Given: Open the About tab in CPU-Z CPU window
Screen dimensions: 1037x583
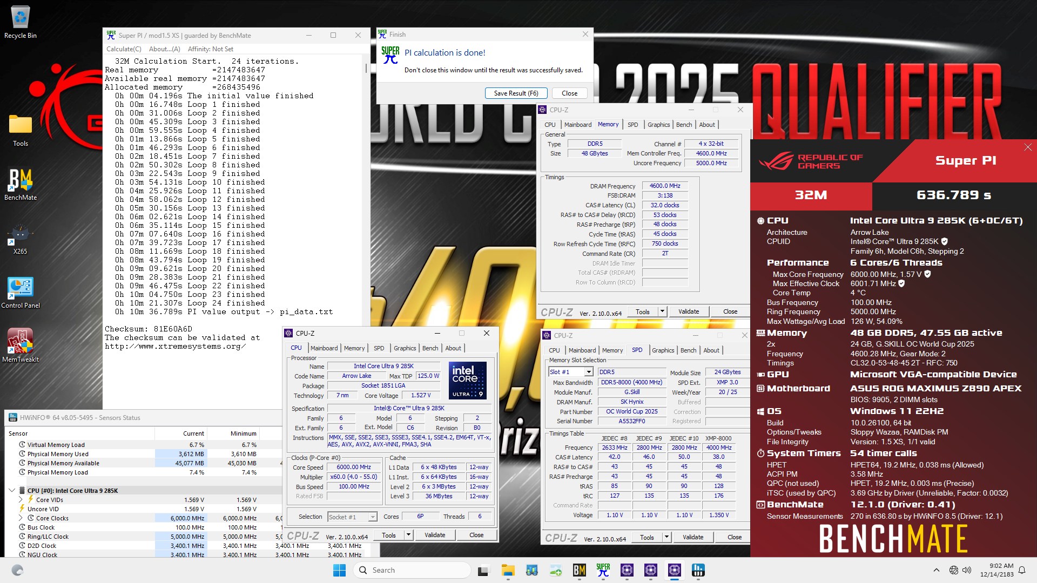Looking at the screenshot, I should pos(453,348).
